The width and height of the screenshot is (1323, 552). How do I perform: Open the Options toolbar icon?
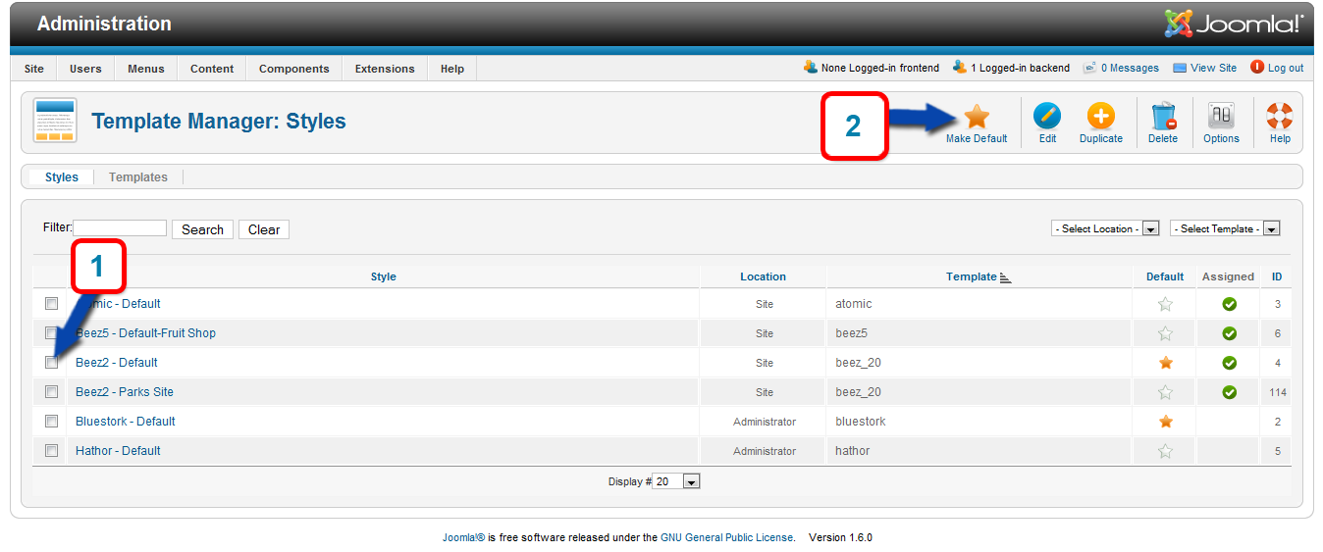point(1221,118)
